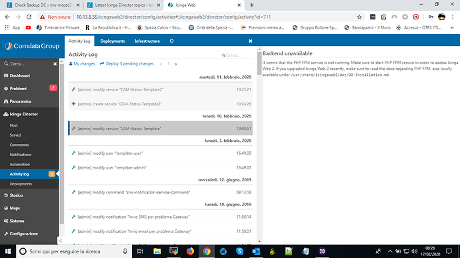
Task: Switch to Latest Icinga Director topics tab
Action: point(124,5)
